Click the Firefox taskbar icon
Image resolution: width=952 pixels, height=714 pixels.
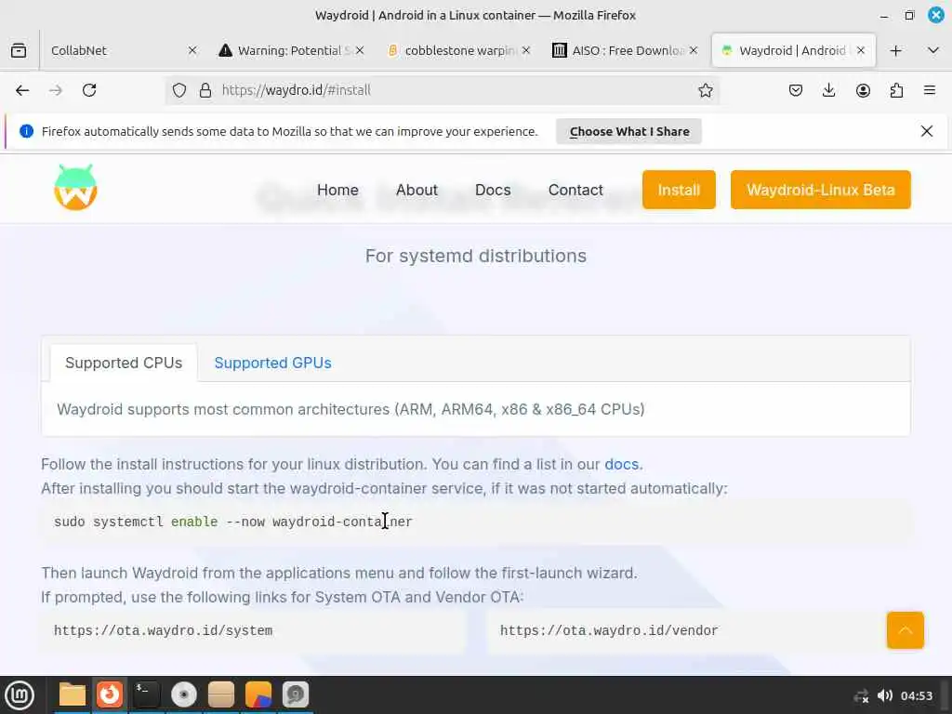click(x=110, y=695)
